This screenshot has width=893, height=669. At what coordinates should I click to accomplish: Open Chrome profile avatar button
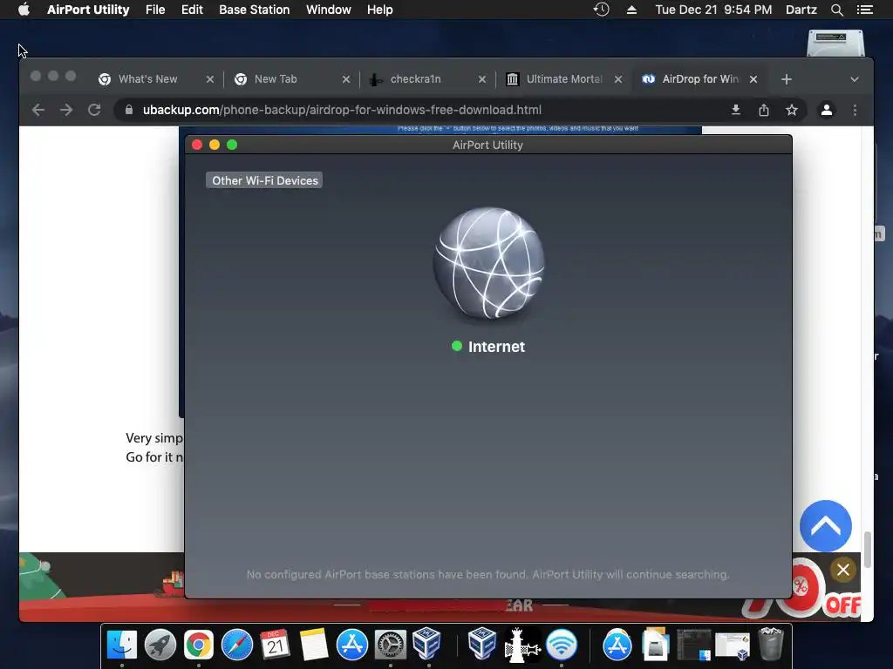click(x=827, y=110)
